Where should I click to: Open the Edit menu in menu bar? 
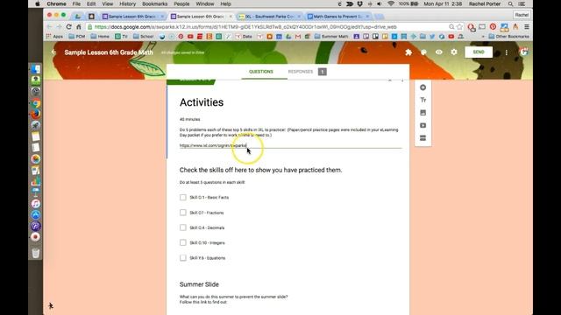[x=91, y=3]
